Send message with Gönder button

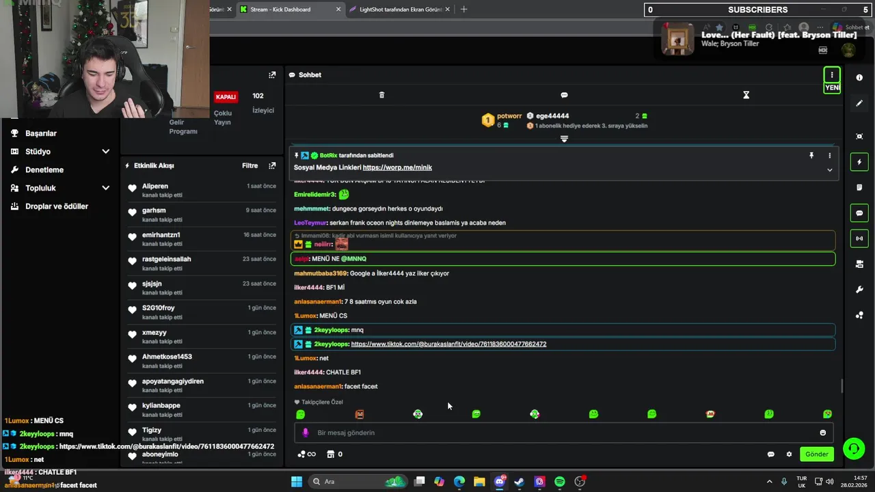(x=817, y=454)
